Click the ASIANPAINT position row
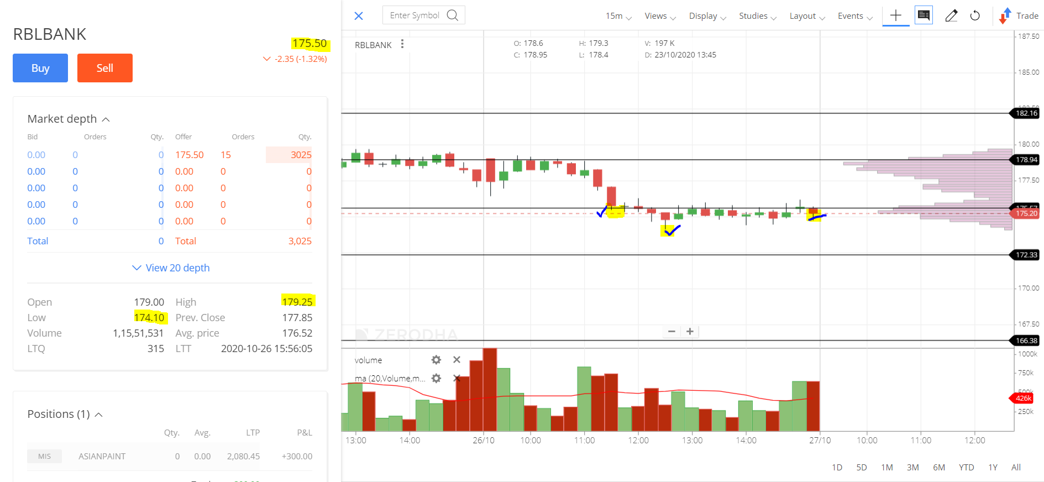Viewport: 1044px width, 482px height. click(170, 456)
